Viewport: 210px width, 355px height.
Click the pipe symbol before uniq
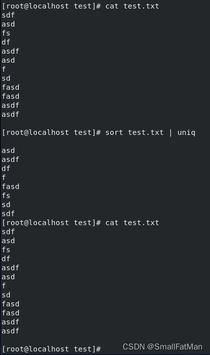(170, 133)
